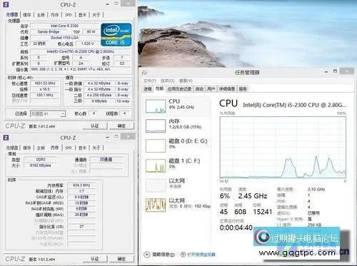Click the 1601.53 MHz core speed value

(45, 83)
